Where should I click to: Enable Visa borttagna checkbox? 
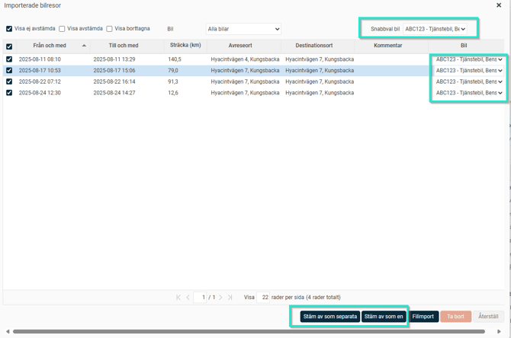pos(109,29)
